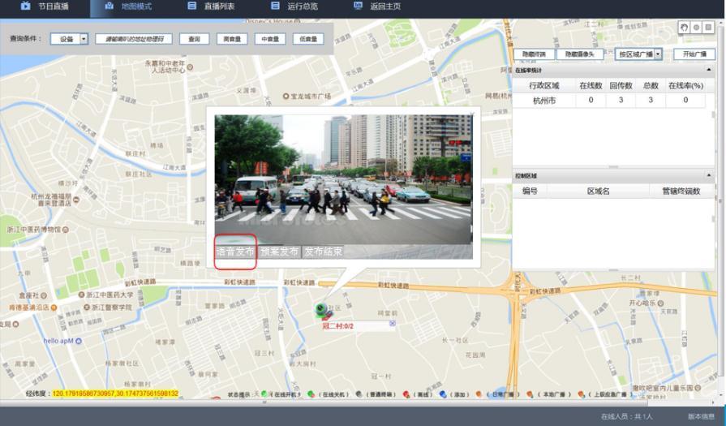Click the hide terminals button
The width and height of the screenshot is (726, 426).
(x=535, y=54)
